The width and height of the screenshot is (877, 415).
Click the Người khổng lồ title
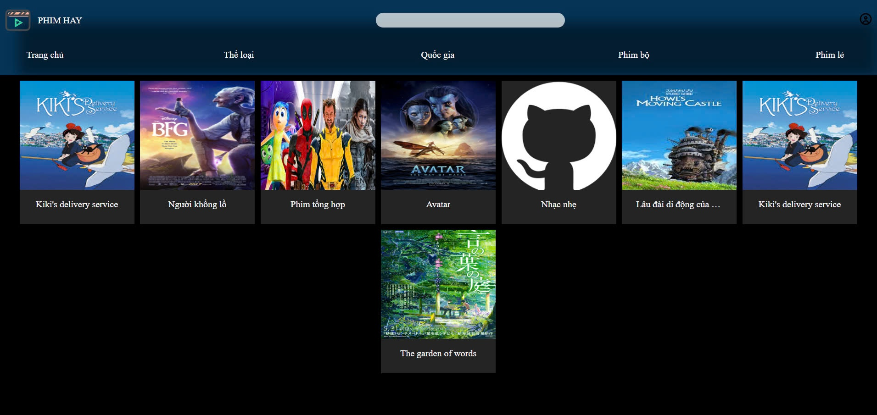click(x=197, y=205)
